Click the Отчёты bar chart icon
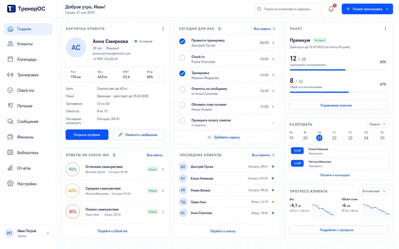The width and height of the screenshot is (399, 249). [x=10, y=168]
